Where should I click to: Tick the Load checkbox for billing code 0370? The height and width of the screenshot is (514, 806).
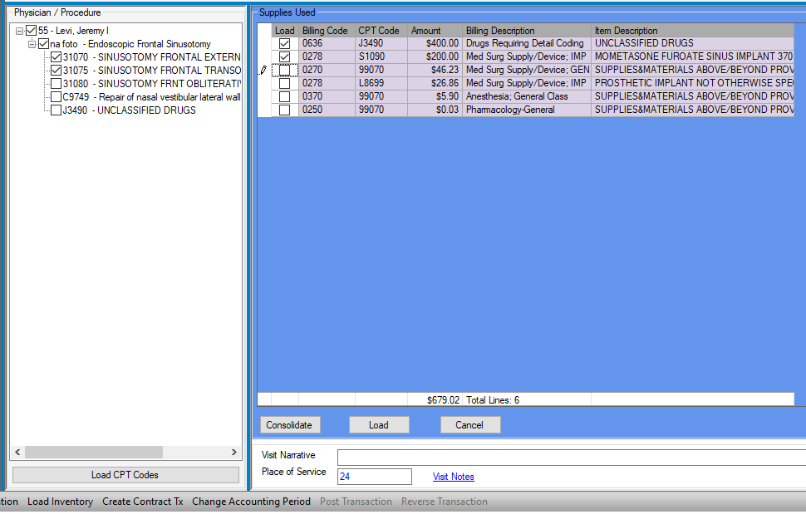tap(284, 97)
